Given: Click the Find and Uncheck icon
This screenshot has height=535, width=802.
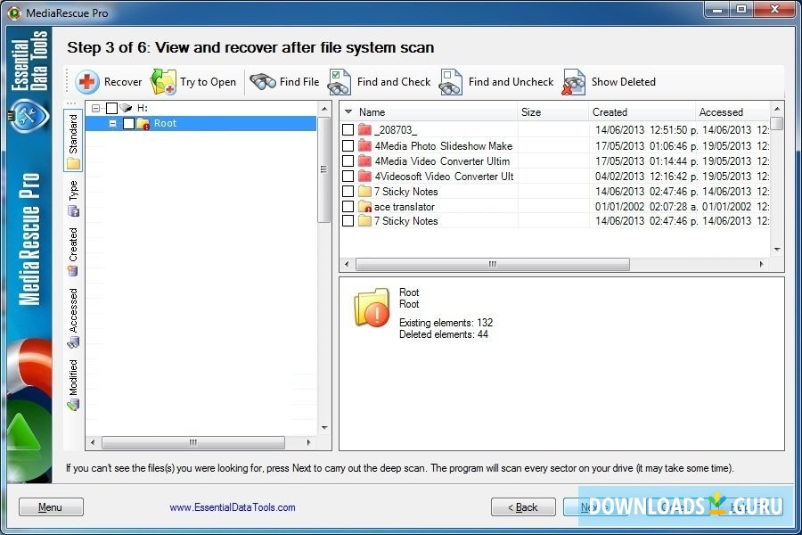Looking at the screenshot, I should click(x=451, y=82).
